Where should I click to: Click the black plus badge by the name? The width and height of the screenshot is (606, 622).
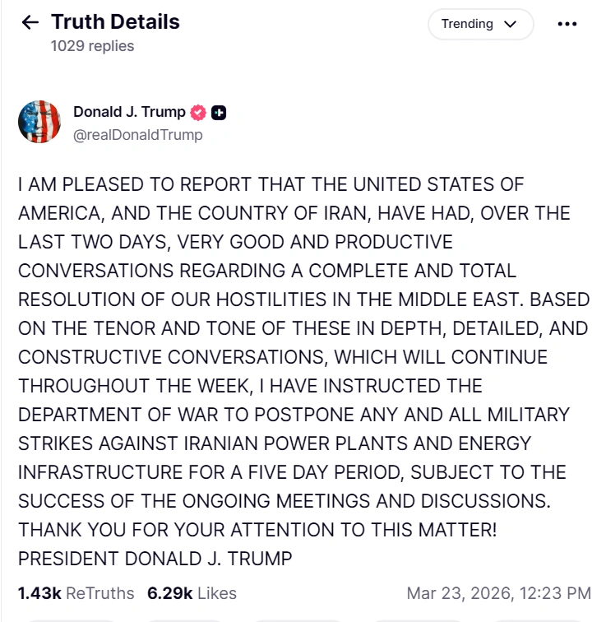tap(219, 113)
